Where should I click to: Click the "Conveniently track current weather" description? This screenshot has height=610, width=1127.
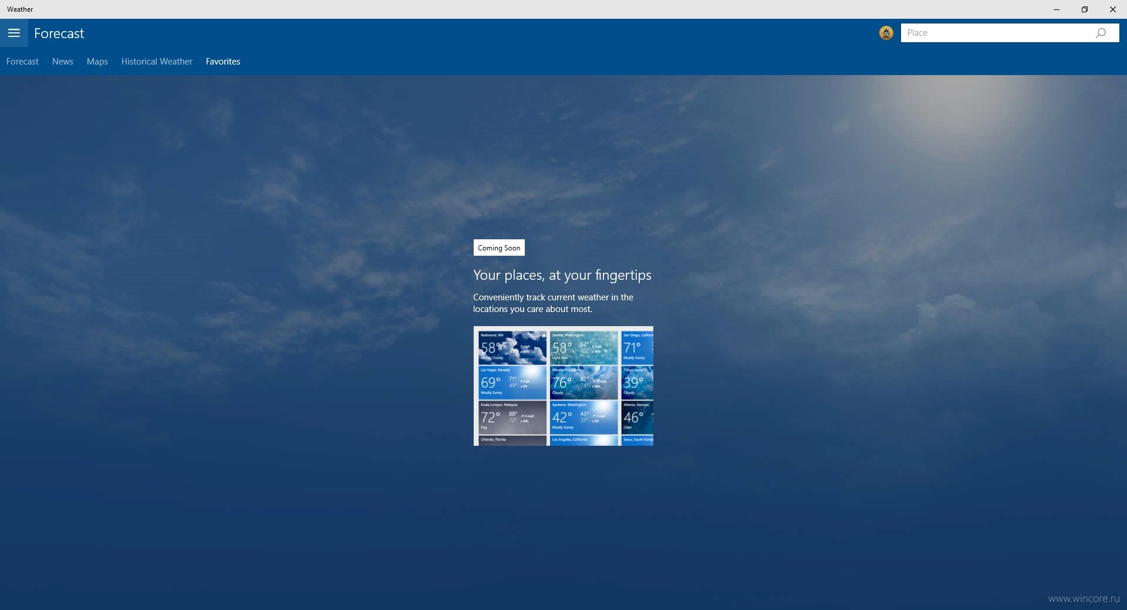click(x=553, y=303)
